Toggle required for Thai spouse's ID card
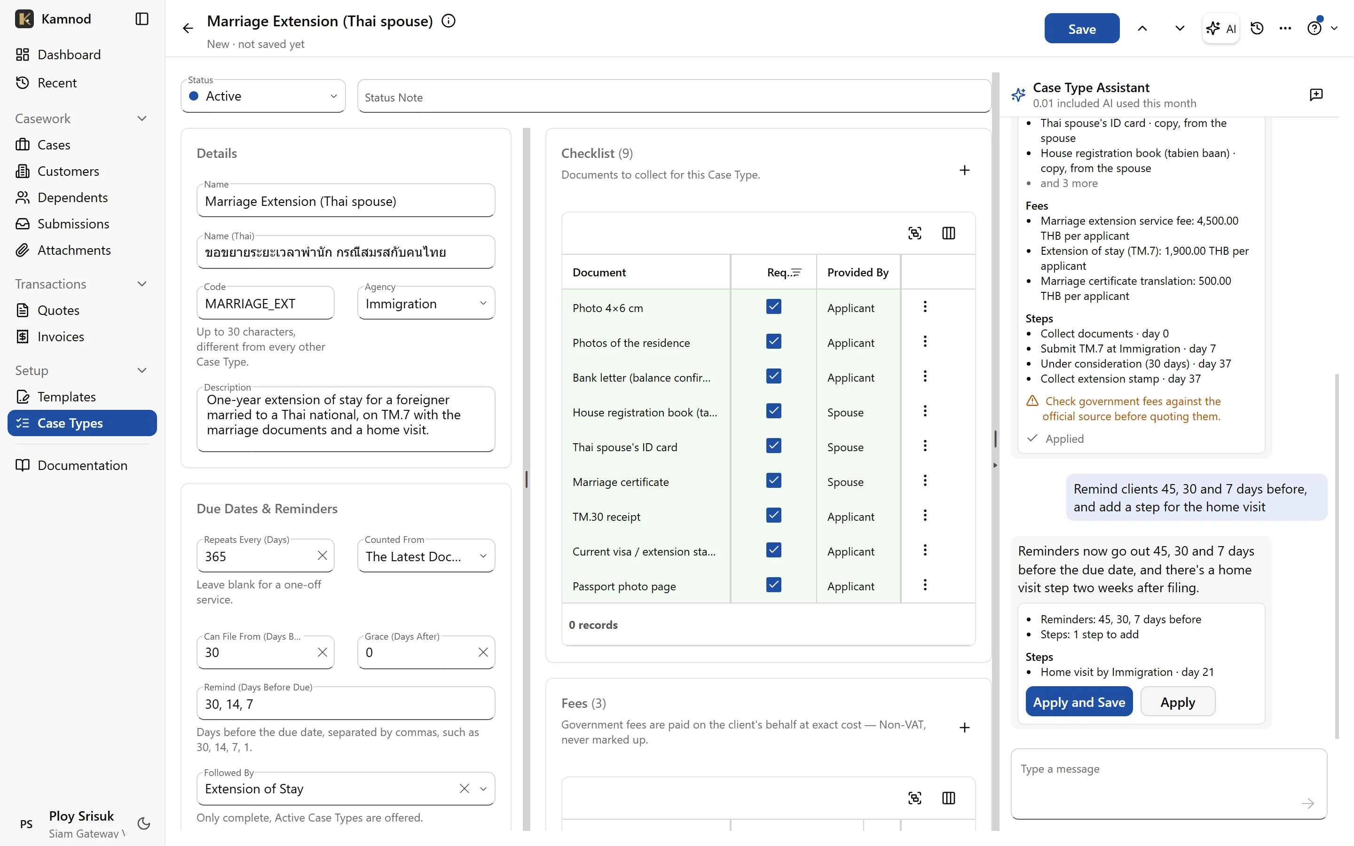The height and width of the screenshot is (846, 1354). tap(774, 446)
